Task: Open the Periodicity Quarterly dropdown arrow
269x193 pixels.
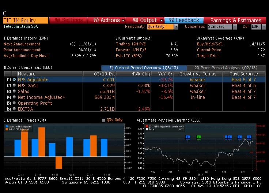Action: 176,27
